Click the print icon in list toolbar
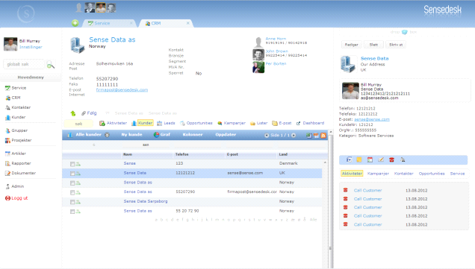The width and height of the screenshot is (475, 269). 316,136
